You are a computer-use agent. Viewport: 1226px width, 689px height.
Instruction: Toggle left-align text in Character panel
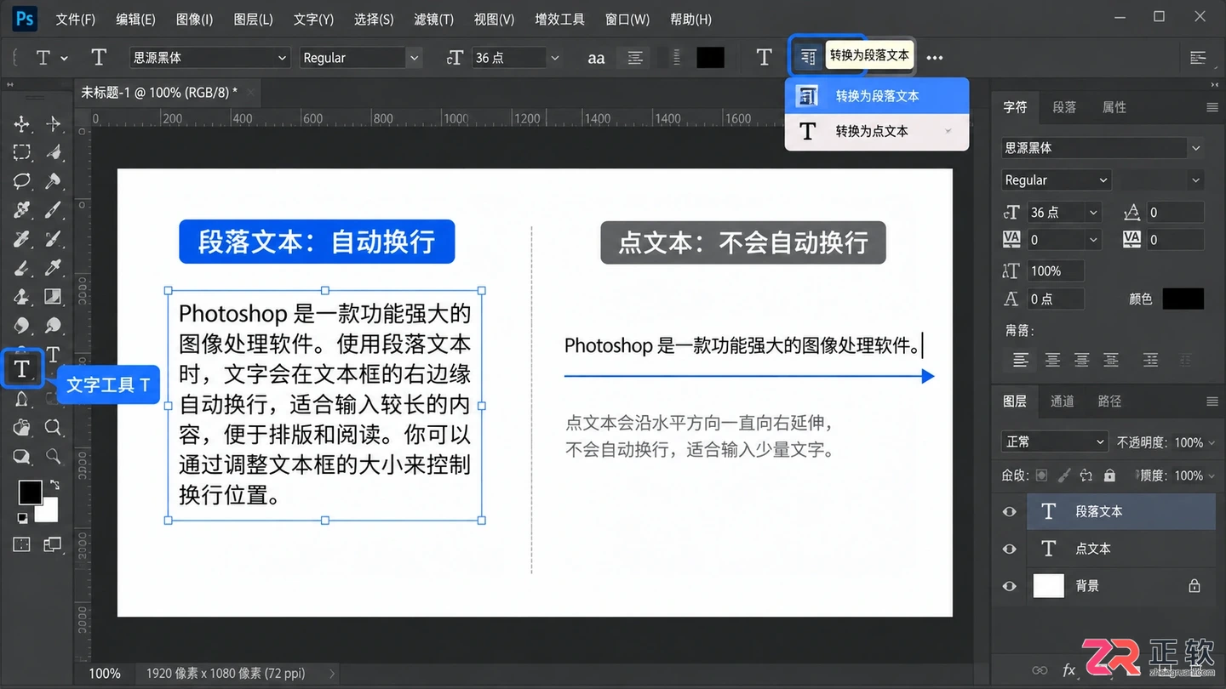click(x=1021, y=361)
